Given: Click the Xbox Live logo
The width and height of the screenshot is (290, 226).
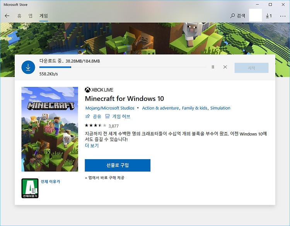Looking at the screenshot, I should pos(99,90).
